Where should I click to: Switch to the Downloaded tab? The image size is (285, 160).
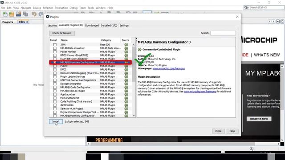tap(92, 26)
